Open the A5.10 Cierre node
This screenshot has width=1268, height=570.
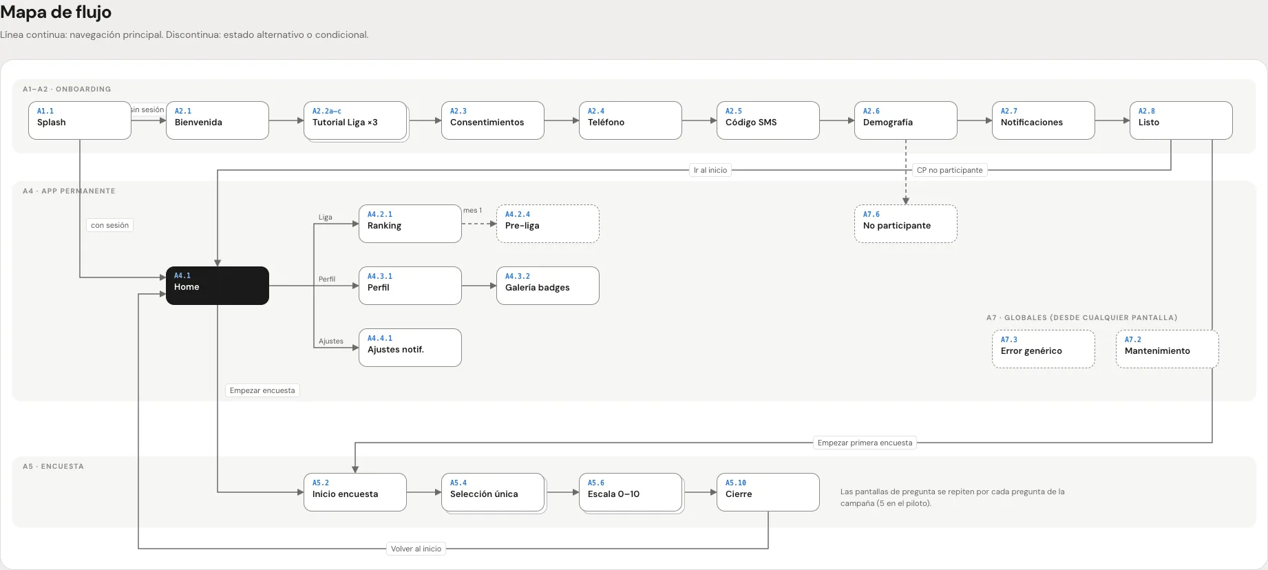pos(768,492)
